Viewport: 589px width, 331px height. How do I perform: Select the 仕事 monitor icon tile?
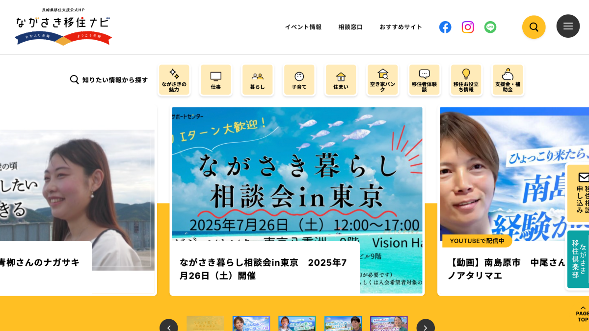pos(216,80)
